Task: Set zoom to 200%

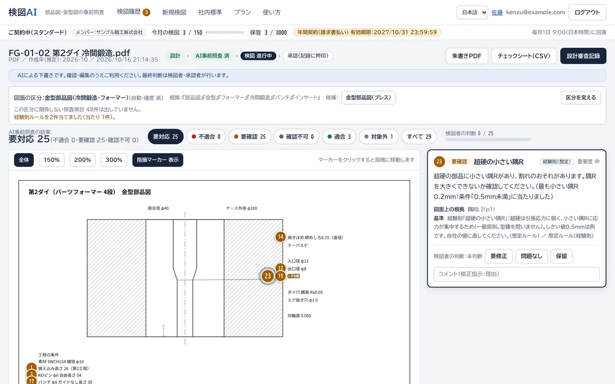Action: (83, 160)
